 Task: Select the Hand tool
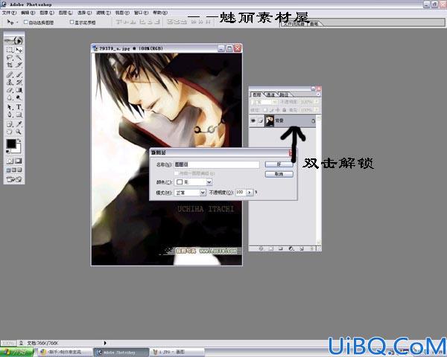[x=10, y=132]
